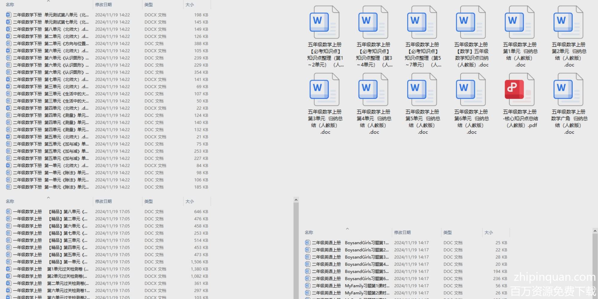Select the 第3单元 归纳总结 Word file icon

tap(324, 90)
